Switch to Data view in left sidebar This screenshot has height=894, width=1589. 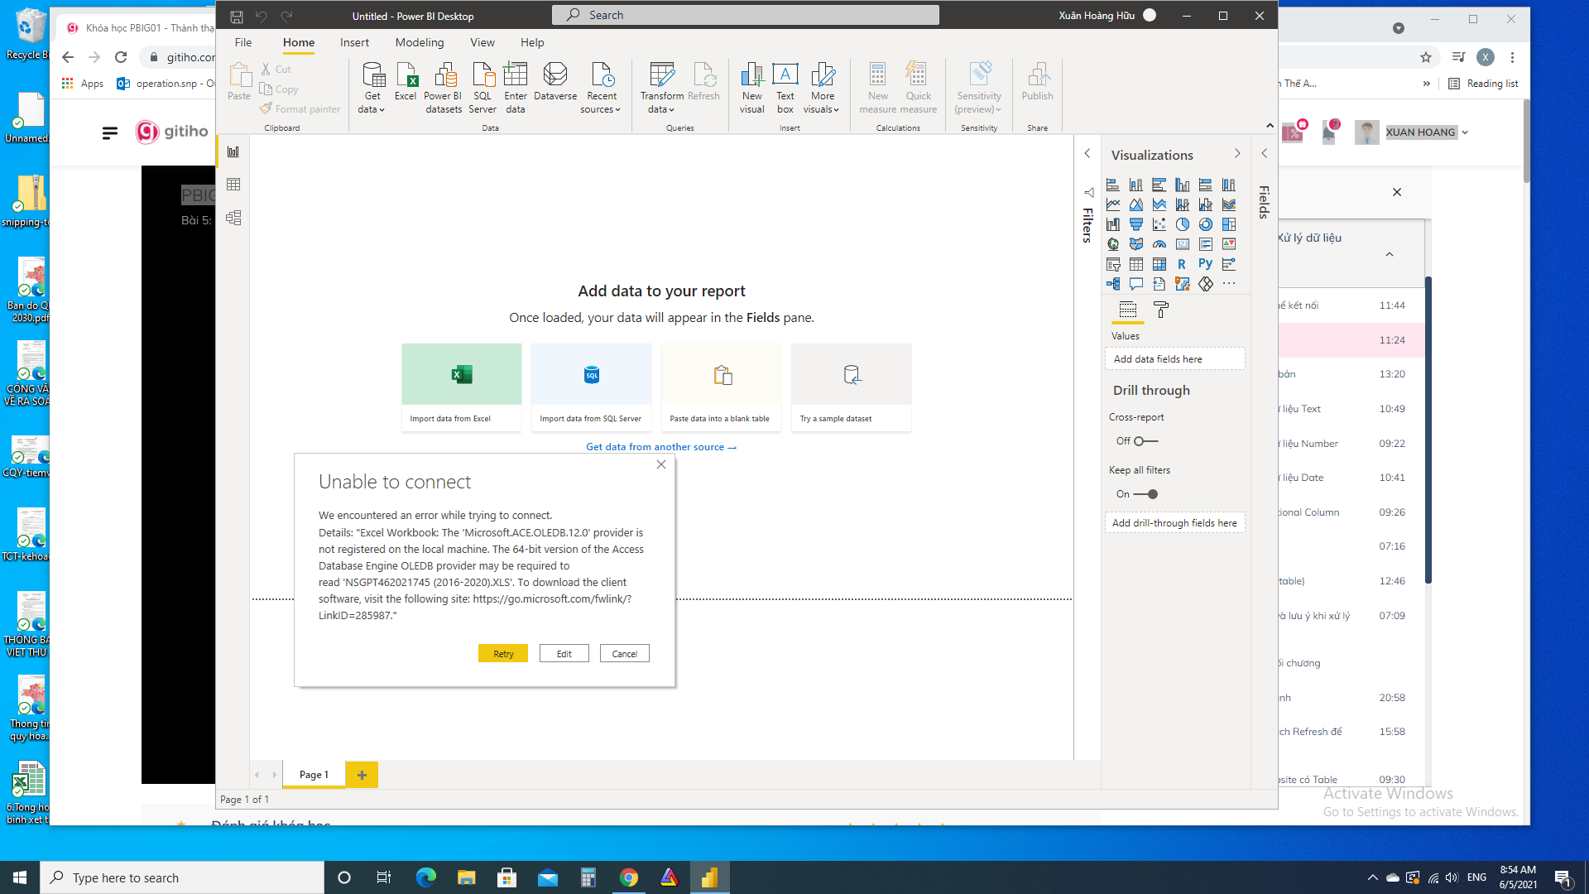pyautogui.click(x=233, y=185)
